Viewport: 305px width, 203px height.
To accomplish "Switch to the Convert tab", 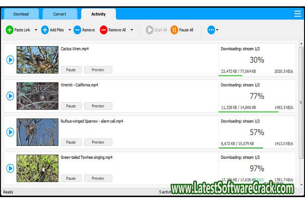I will (x=59, y=14).
